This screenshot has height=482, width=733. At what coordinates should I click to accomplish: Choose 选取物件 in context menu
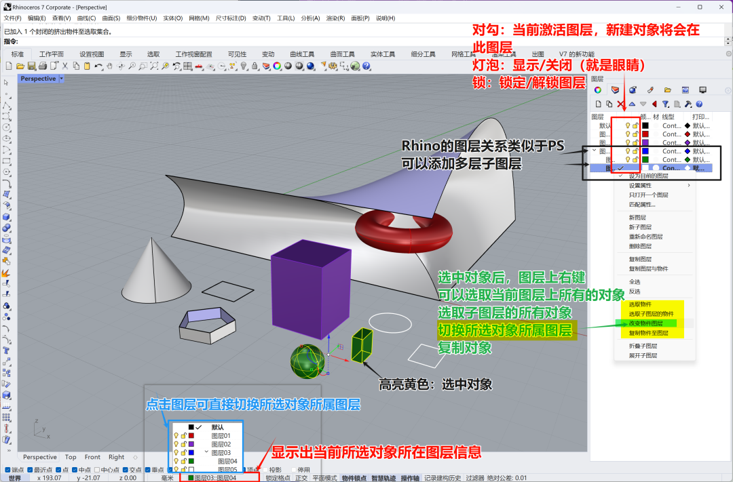640,304
